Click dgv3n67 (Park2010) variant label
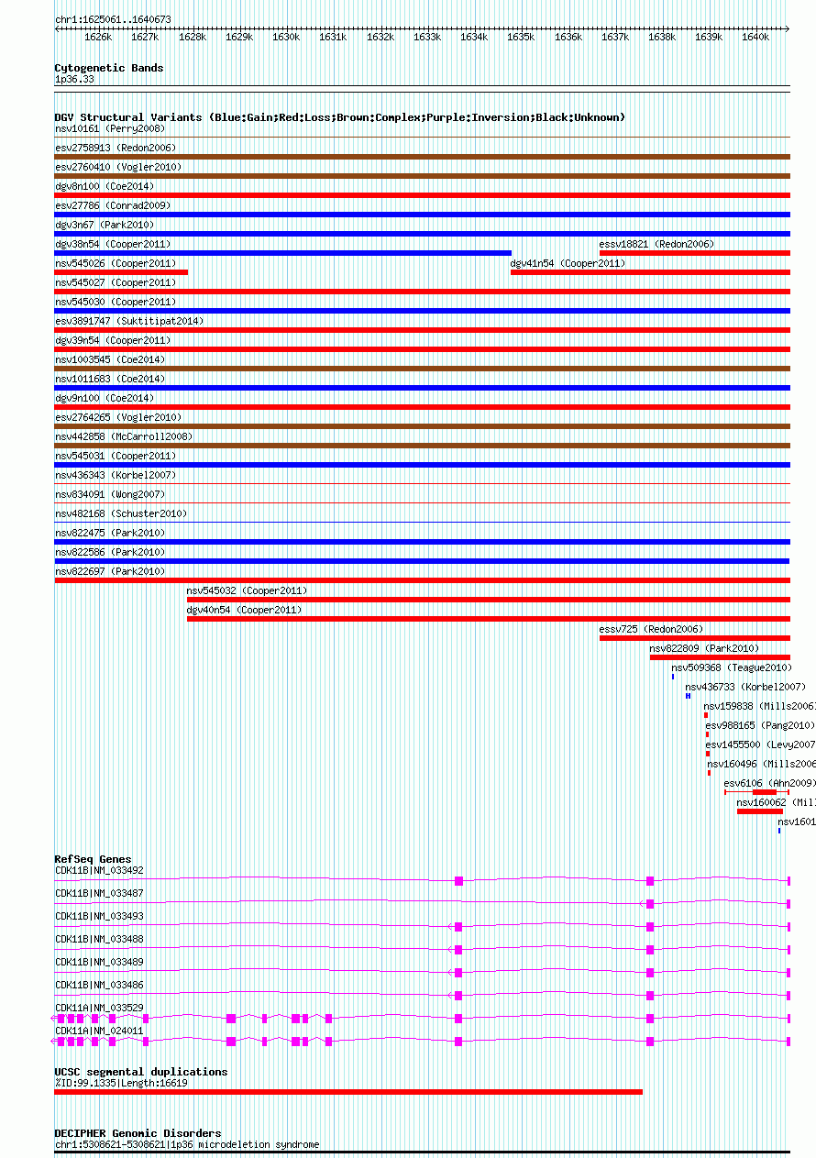This screenshot has width=816, height=1158. pyautogui.click(x=105, y=225)
